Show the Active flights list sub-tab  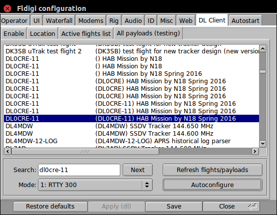click(86, 33)
